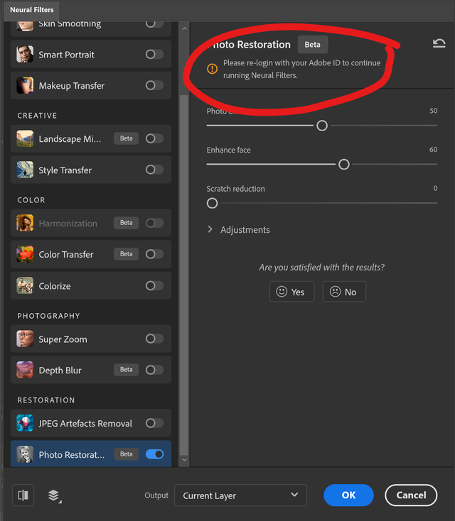Click the Beta badge on Landscape Mixer row

click(126, 138)
